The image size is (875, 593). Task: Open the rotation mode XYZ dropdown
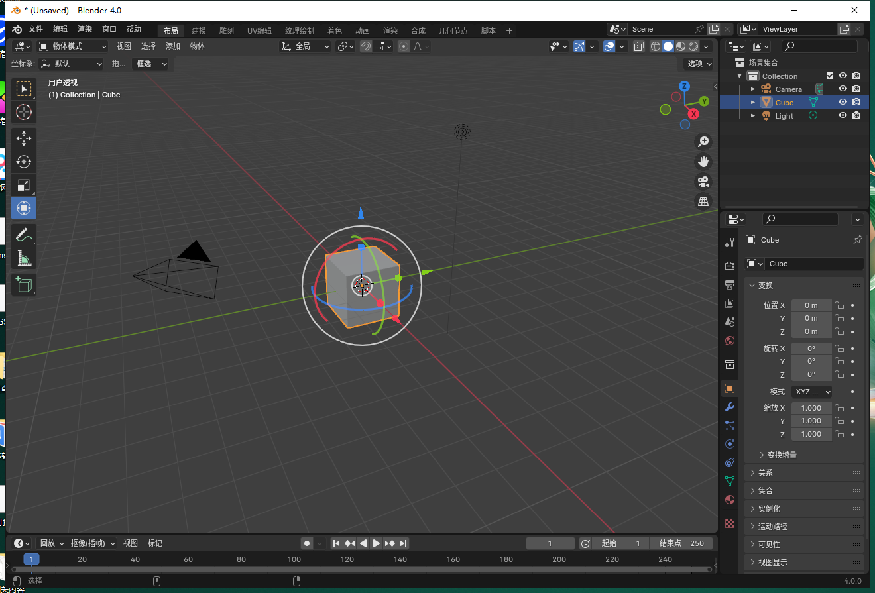pos(811,392)
